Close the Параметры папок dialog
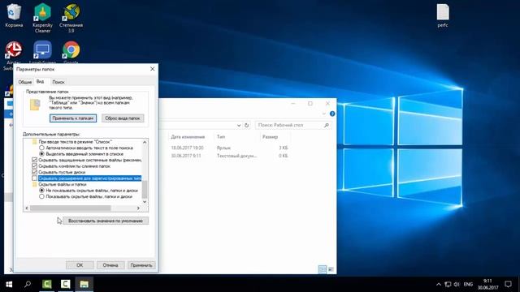520x292 pixels. (152, 69)
